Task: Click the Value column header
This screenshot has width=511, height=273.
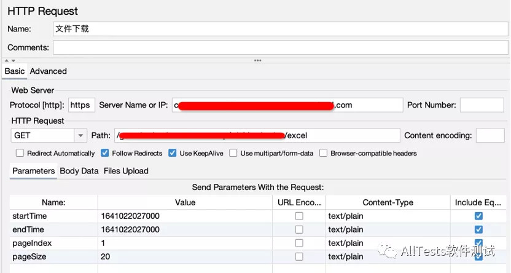Action: coord(185,202)
